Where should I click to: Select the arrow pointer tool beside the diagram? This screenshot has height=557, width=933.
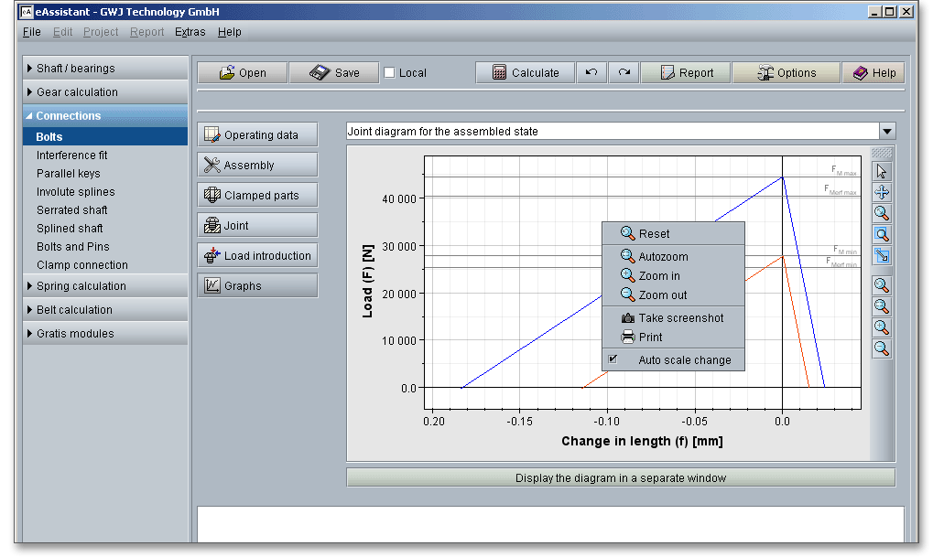[882, 172]
